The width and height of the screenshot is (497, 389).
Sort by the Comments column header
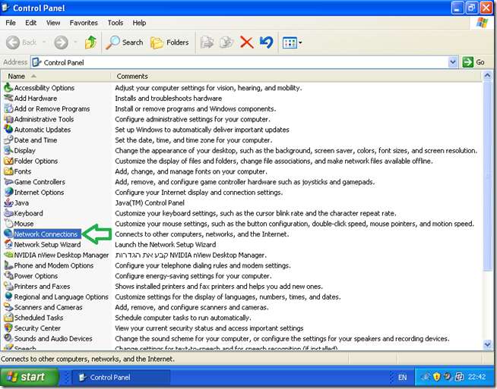click(x=132, y=77)
